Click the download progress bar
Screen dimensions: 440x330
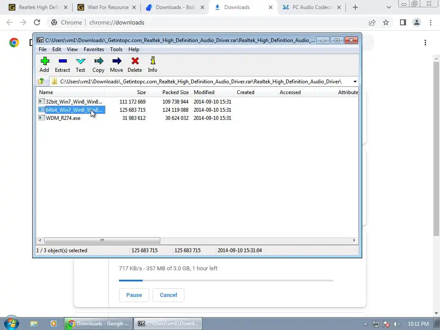tap(226, 280)
